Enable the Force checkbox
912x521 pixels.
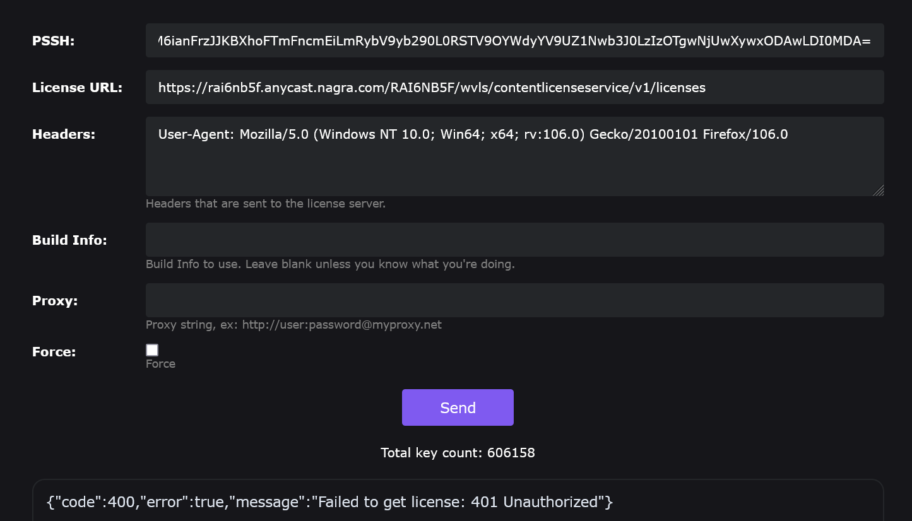[x=152, y=350]
